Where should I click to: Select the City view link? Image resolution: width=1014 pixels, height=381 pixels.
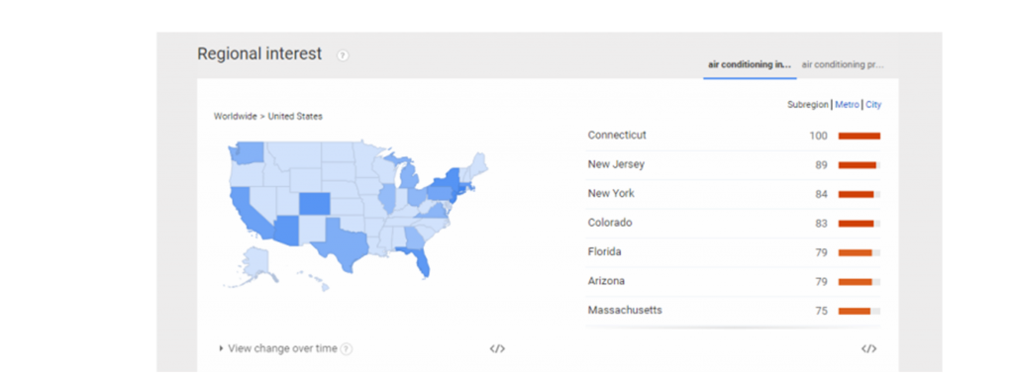coord(873,104)
